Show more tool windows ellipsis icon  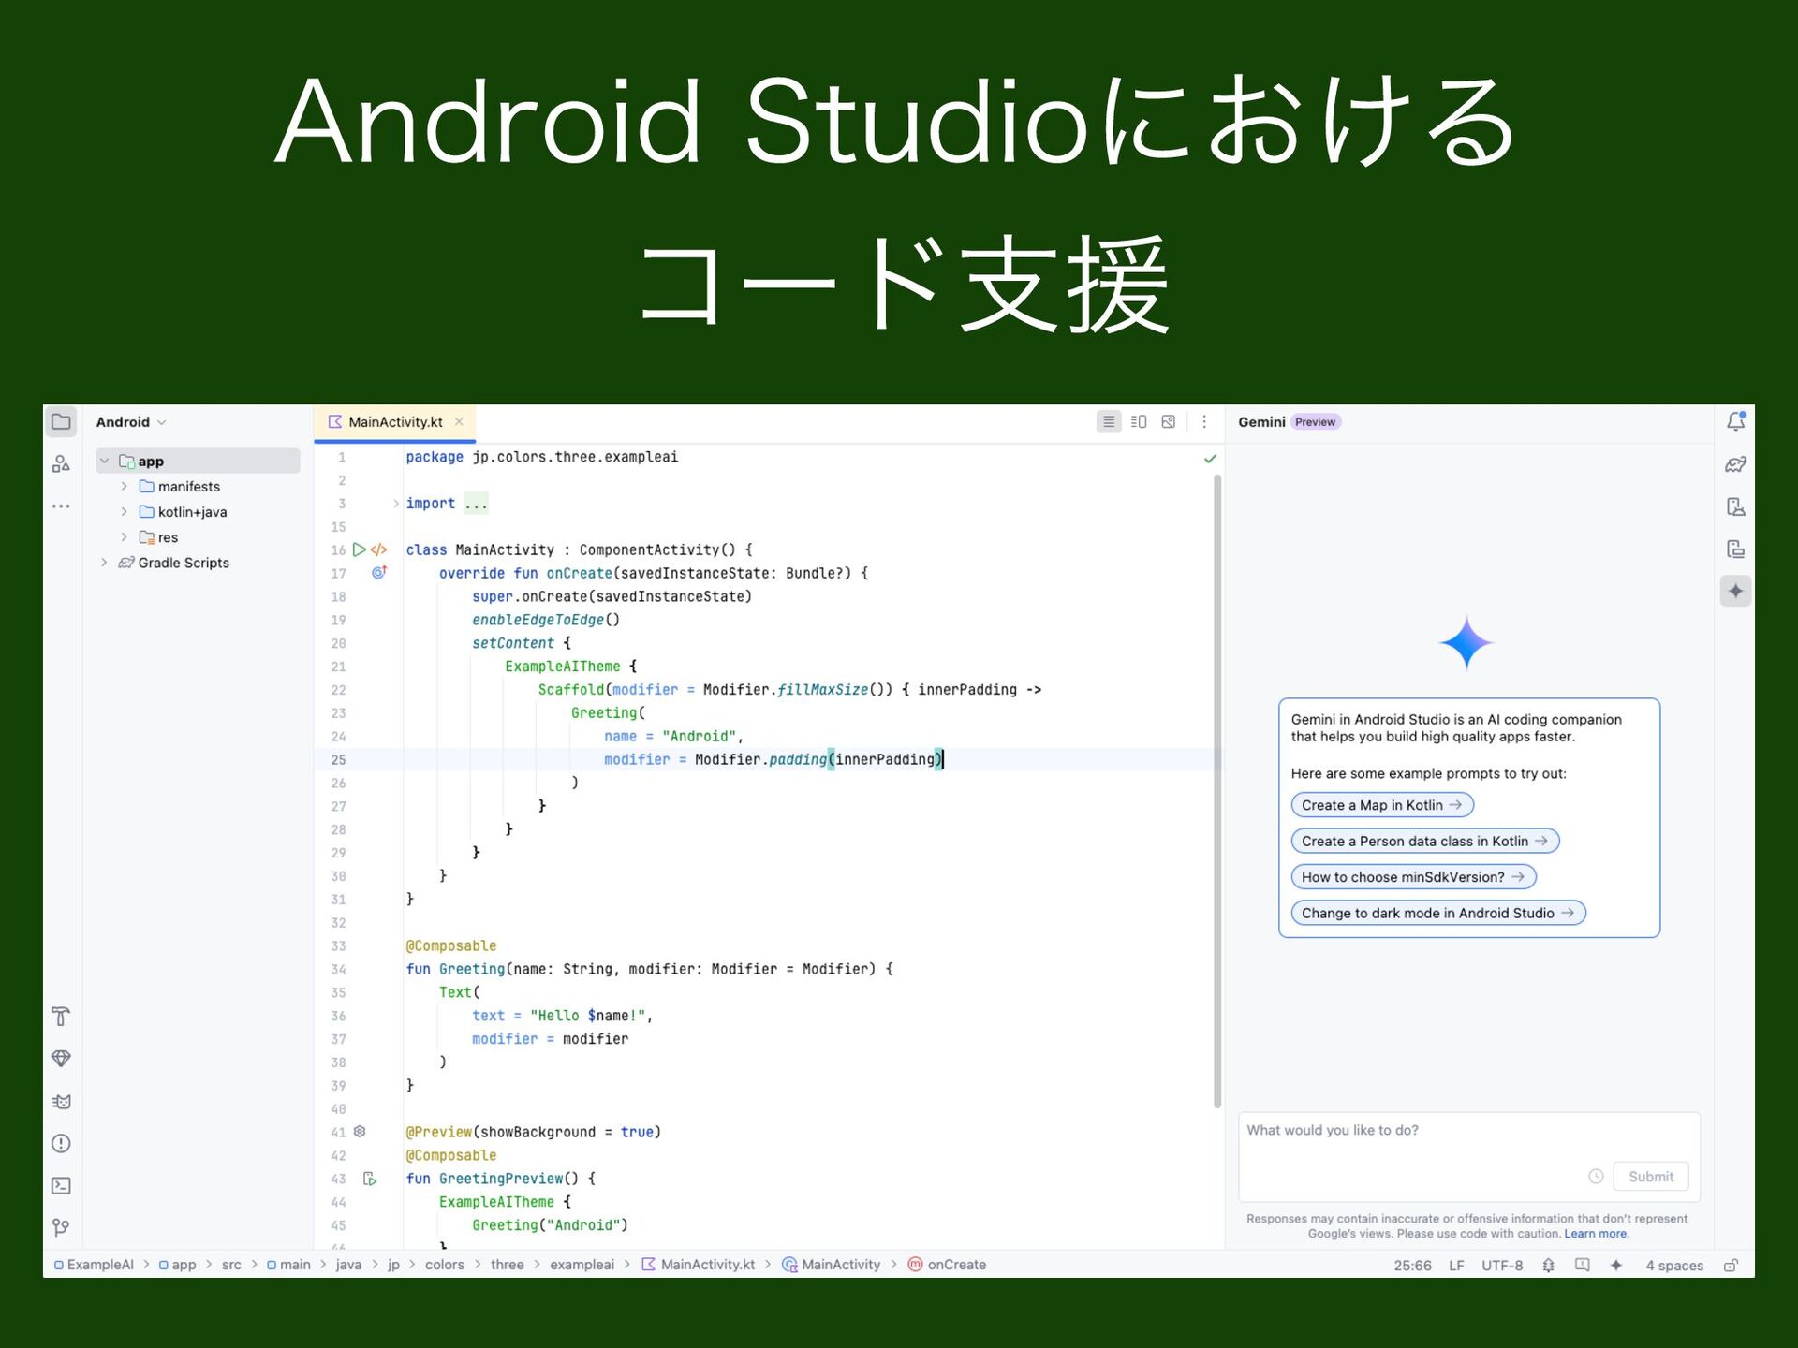click(62, 506)
